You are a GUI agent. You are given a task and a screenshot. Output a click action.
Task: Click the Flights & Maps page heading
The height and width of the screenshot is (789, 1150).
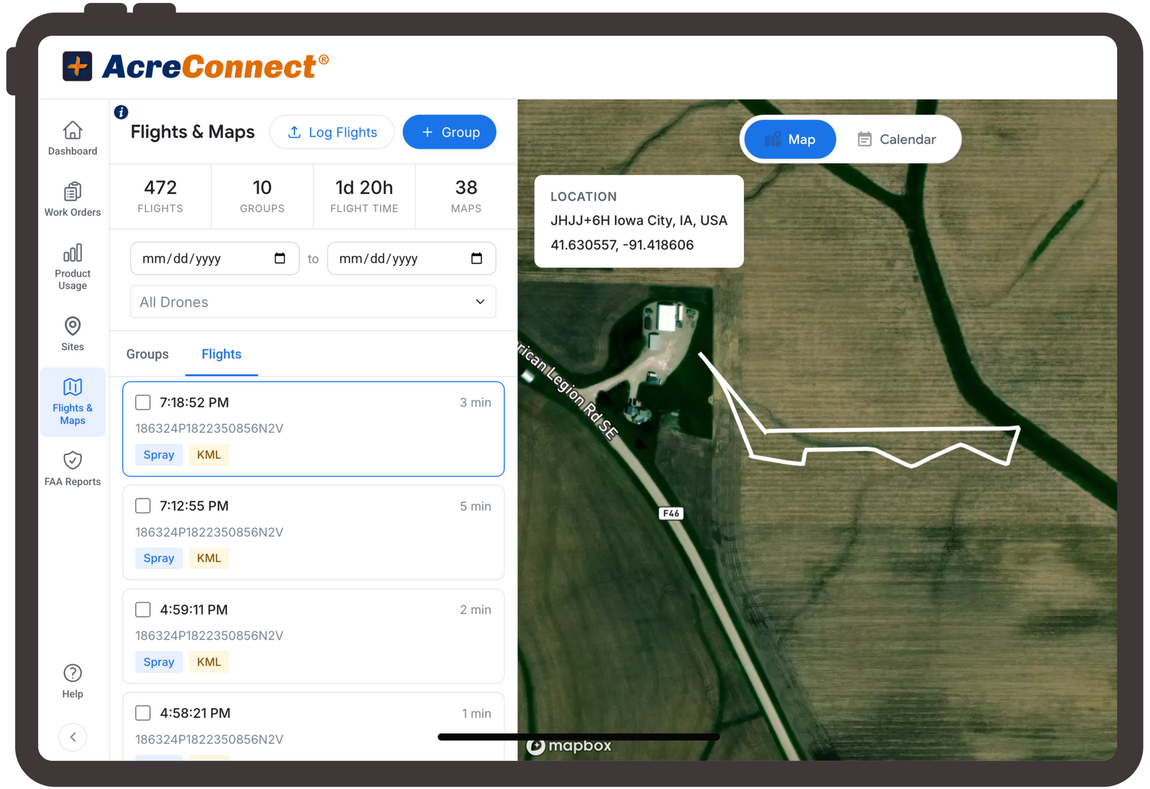192,132
